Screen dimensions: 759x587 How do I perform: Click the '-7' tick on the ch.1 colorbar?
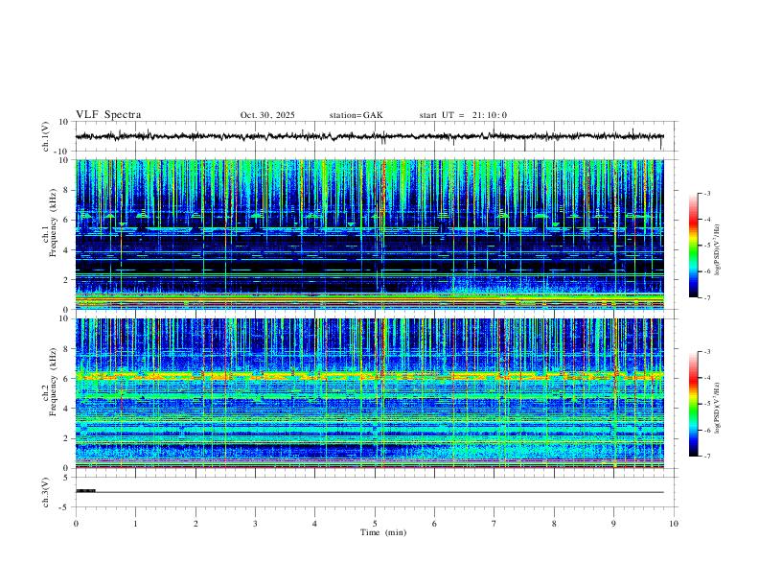coord(707,297)
